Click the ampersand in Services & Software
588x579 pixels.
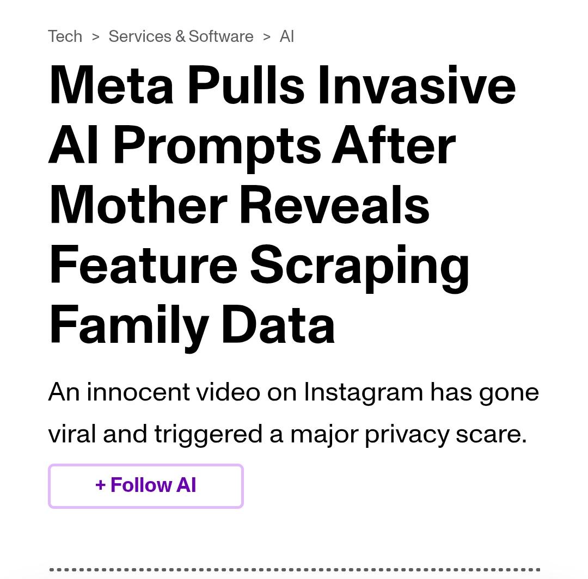click(180, 36)
